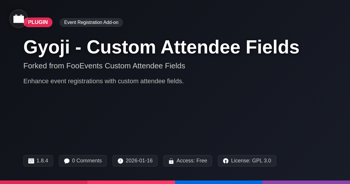The height and width of the screenshot is (184, 350).
Task: Select the 2026-01-16 date badge
Action: [135, 161]
